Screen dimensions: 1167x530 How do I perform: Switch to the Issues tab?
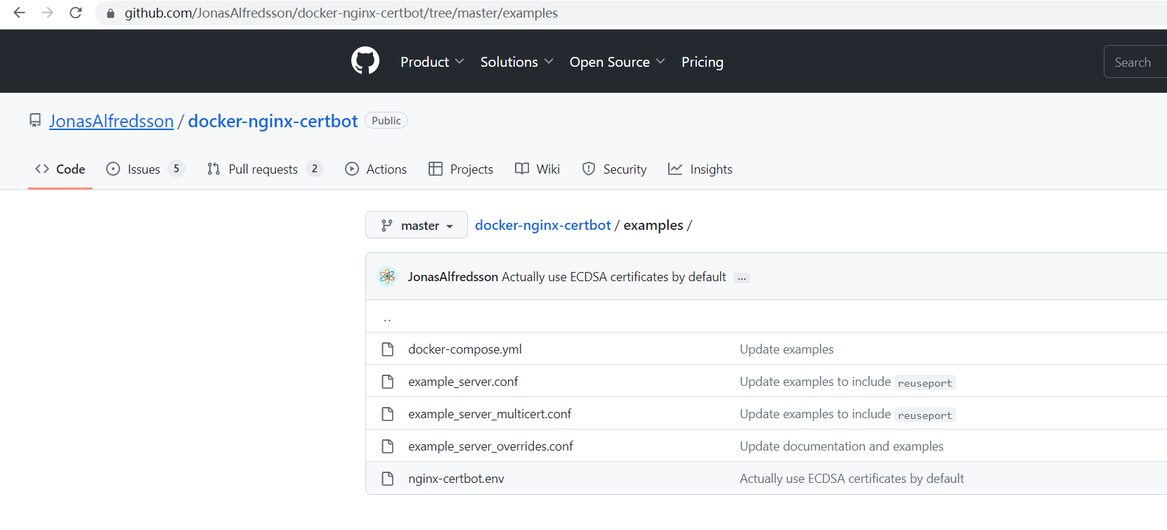pos(144,169)
